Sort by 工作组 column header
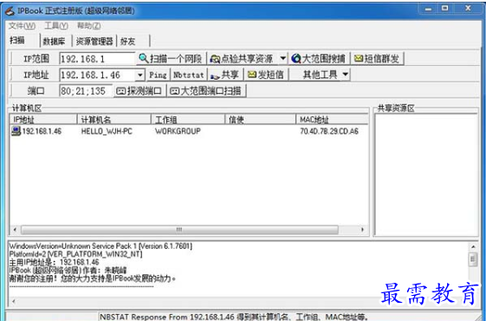The image size is (486, 321). (x=188, y=120)
